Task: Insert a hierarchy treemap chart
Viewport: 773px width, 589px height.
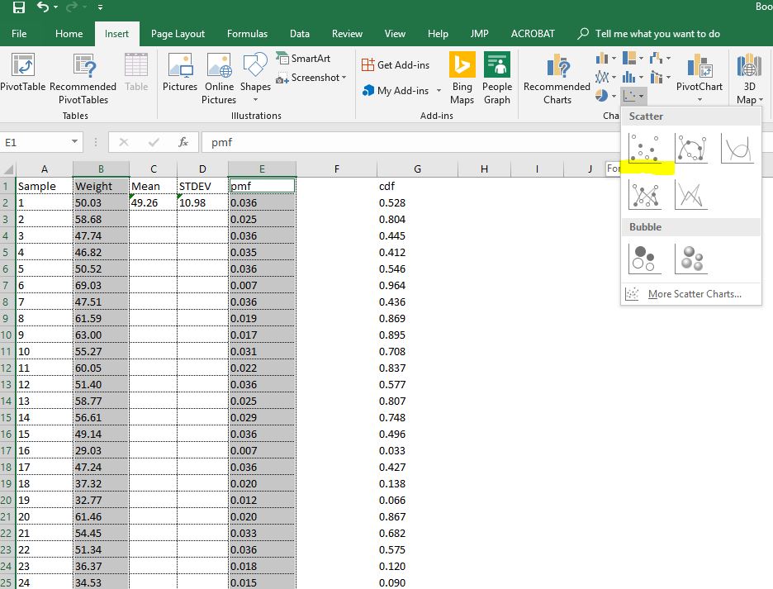Action: (633, 58)
